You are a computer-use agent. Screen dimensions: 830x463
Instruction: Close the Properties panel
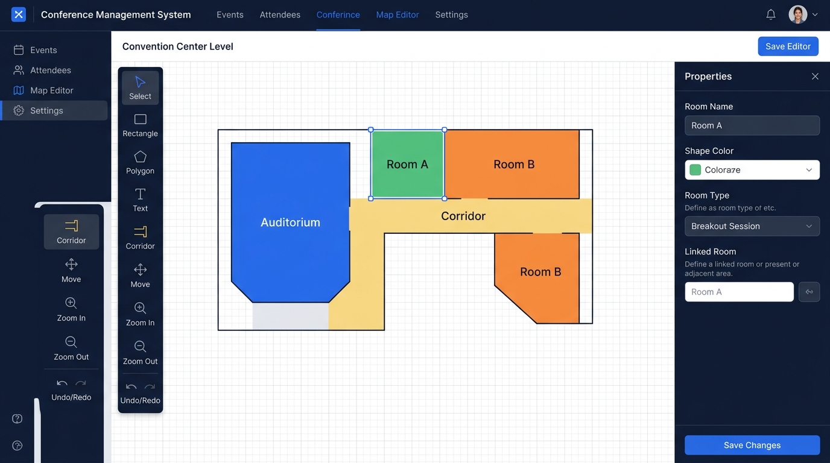click(x=815, y=77)
